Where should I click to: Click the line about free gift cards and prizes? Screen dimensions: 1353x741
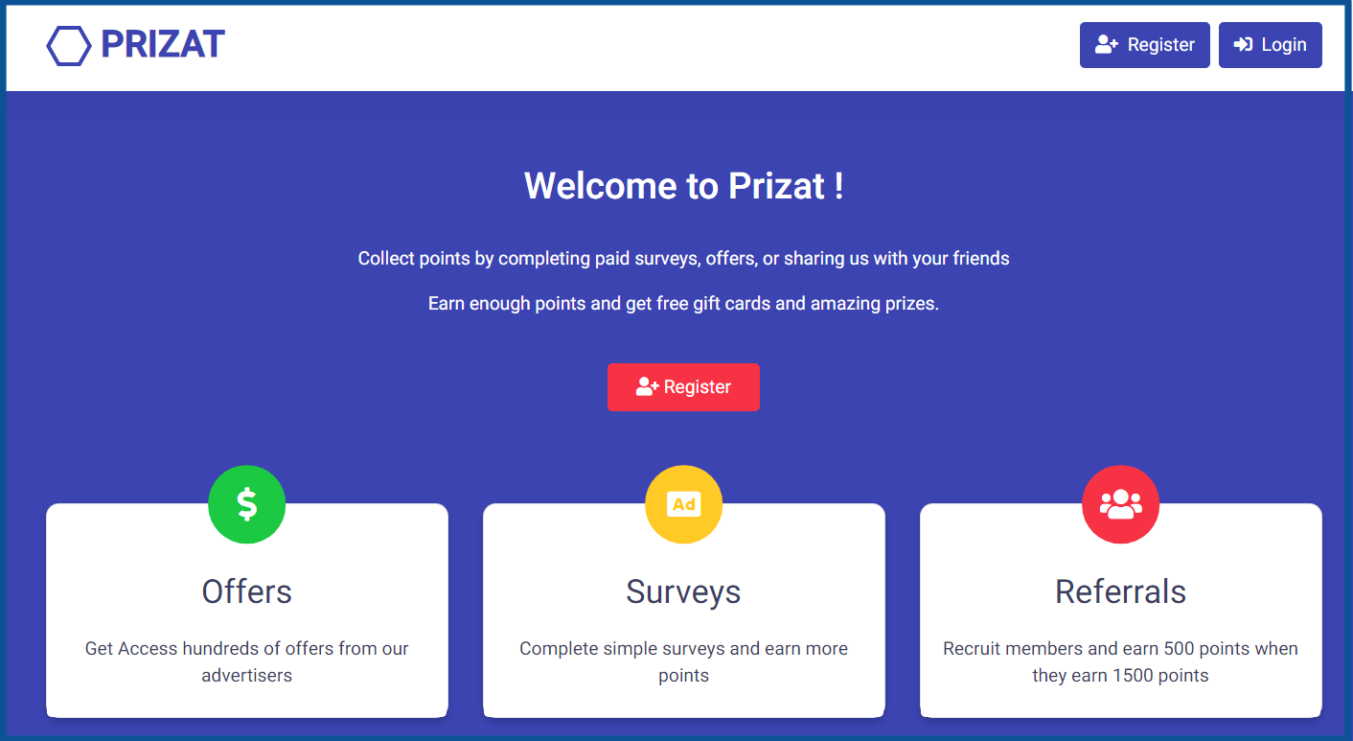pyautogui.click(x=684, y=304)
